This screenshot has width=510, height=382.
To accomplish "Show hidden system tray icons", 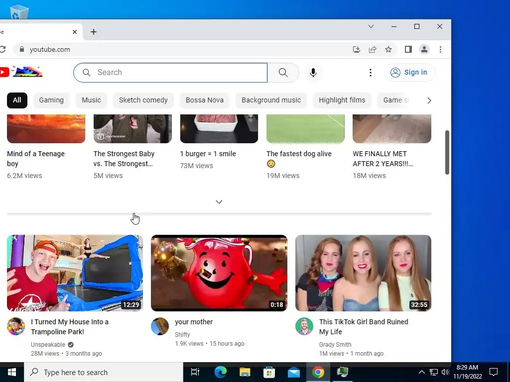I will (x=421, y=372).
